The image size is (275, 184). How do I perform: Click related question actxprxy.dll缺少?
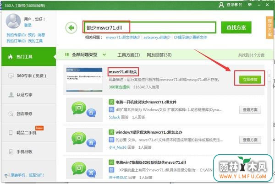157,37
